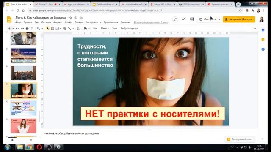Switch to filmstrip view button

click(x=12, y=141)
